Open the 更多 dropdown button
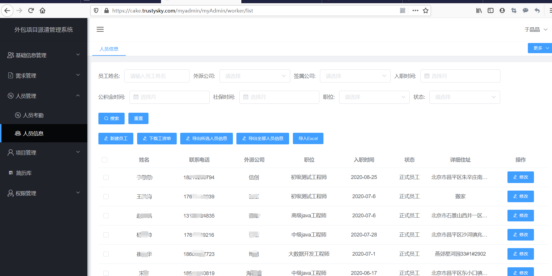The height and width of the screenshot is (276, 552). [540, 48]
